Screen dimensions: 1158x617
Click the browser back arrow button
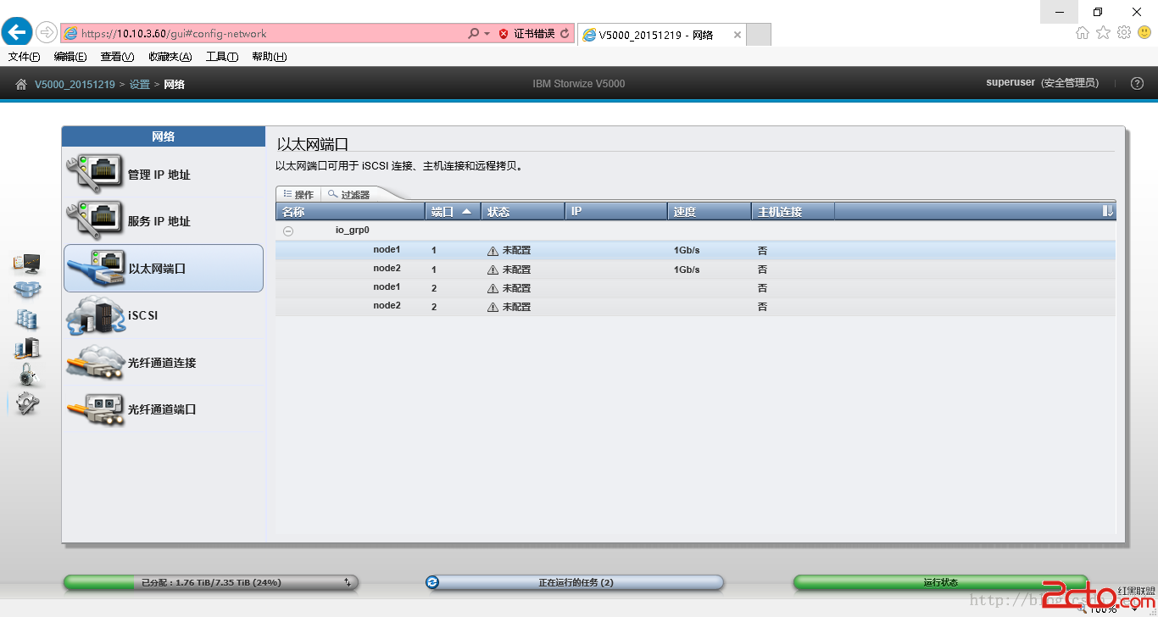[17, 32]
